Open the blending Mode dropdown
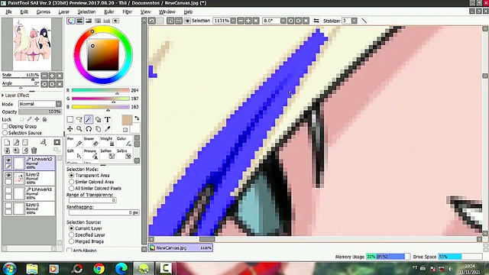This screenshot has height=275, width=489. (58, 104)
